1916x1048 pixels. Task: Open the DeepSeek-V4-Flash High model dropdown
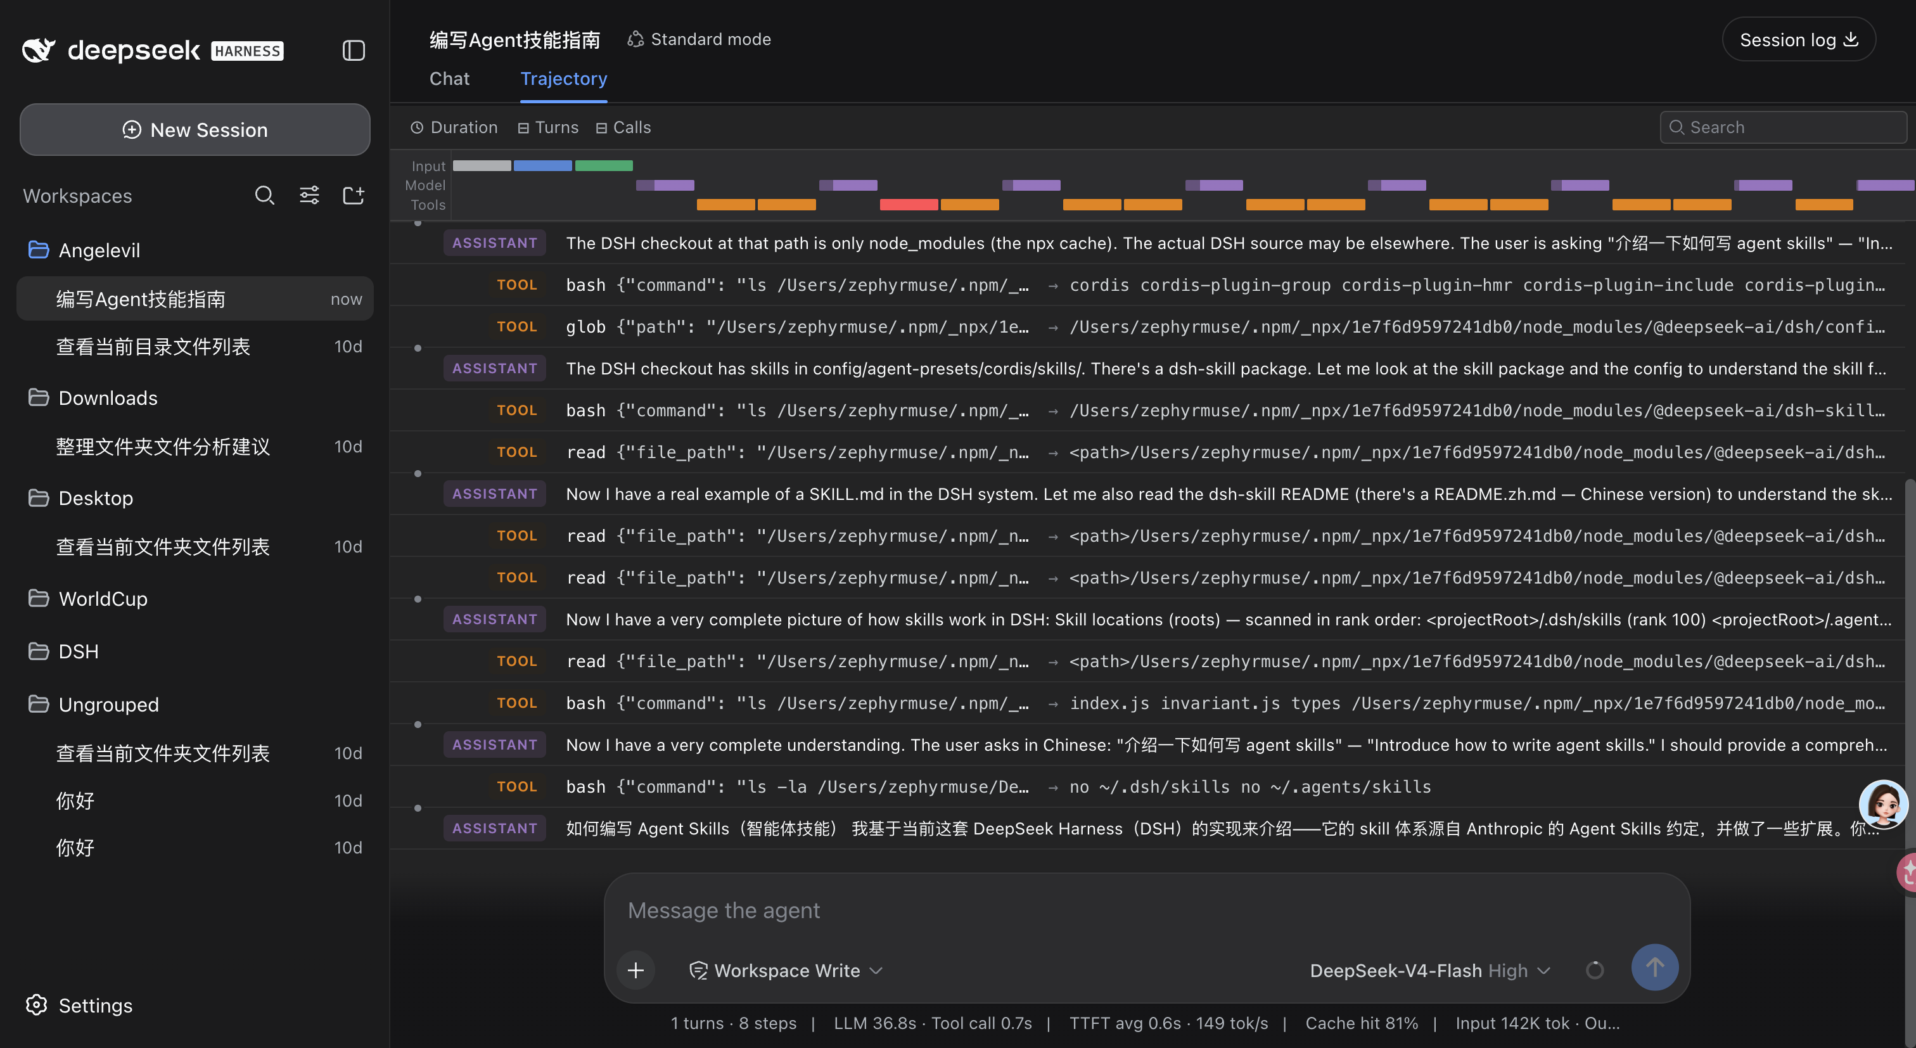(x=1429, y=971)
